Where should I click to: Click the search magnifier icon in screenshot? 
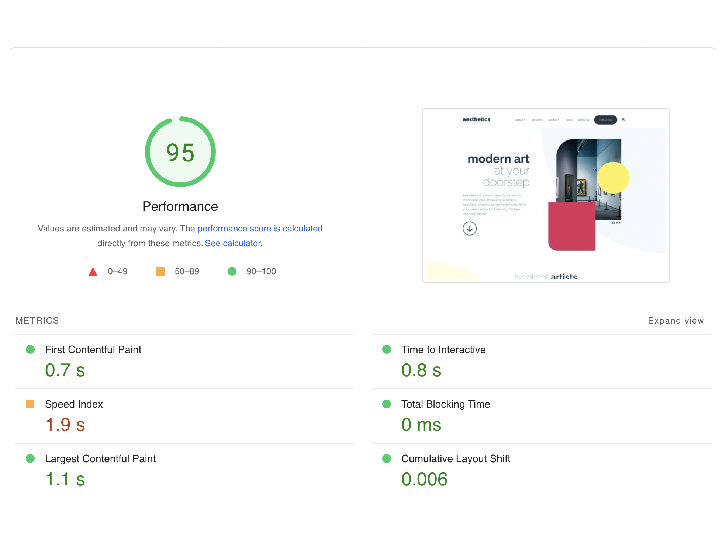[623, 119]
